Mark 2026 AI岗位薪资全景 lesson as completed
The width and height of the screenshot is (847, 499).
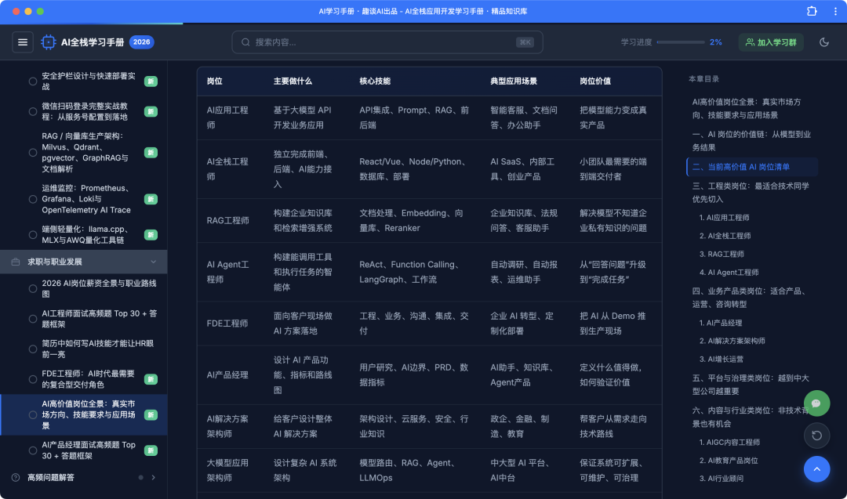click(33, 288)
